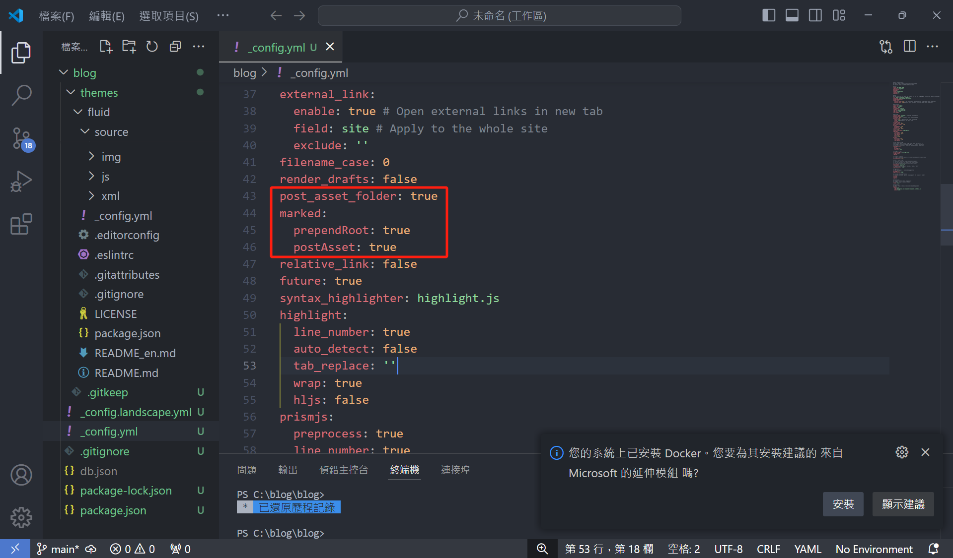Viewport: 953px width, 558px height.
Task: Toggle the secondary side bar visibility
Action: click(815, 16)
